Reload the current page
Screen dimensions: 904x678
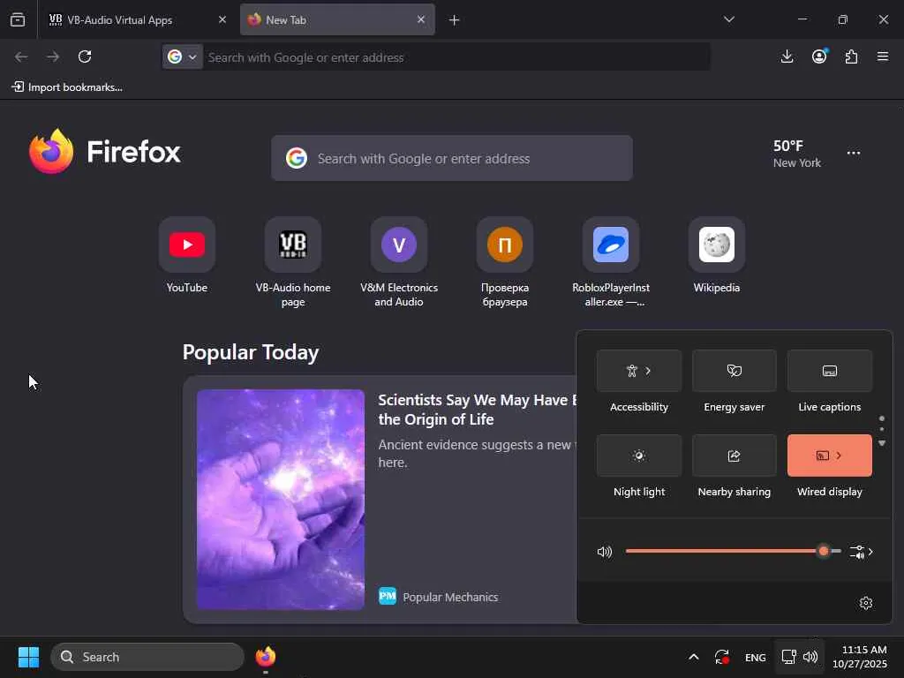point(85,56)
